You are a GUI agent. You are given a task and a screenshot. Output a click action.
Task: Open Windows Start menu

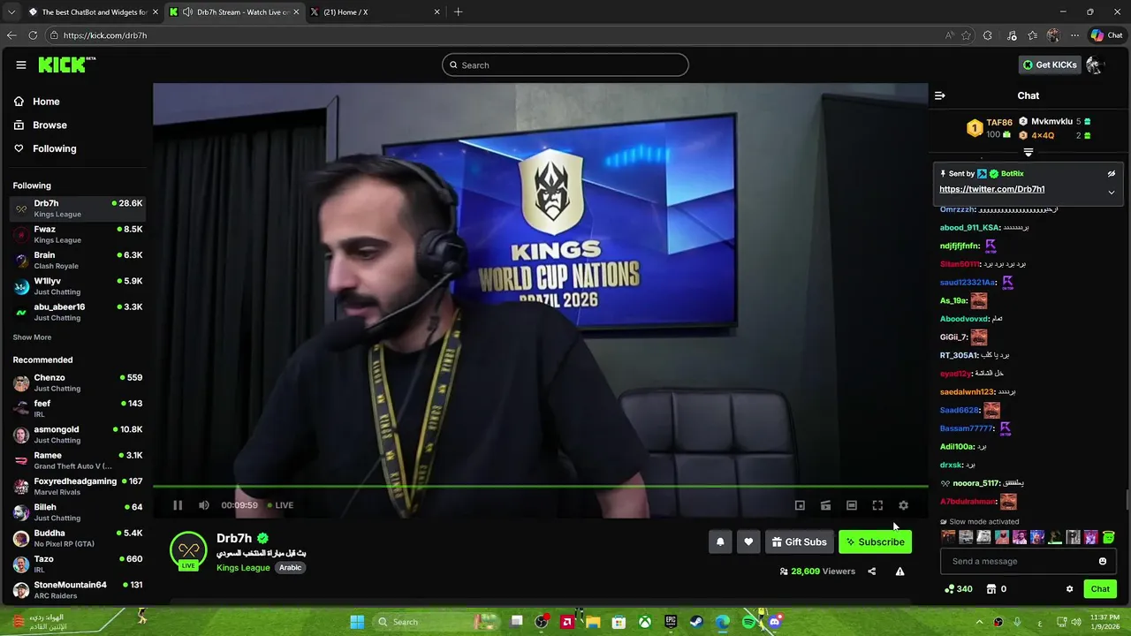[357, 622]
